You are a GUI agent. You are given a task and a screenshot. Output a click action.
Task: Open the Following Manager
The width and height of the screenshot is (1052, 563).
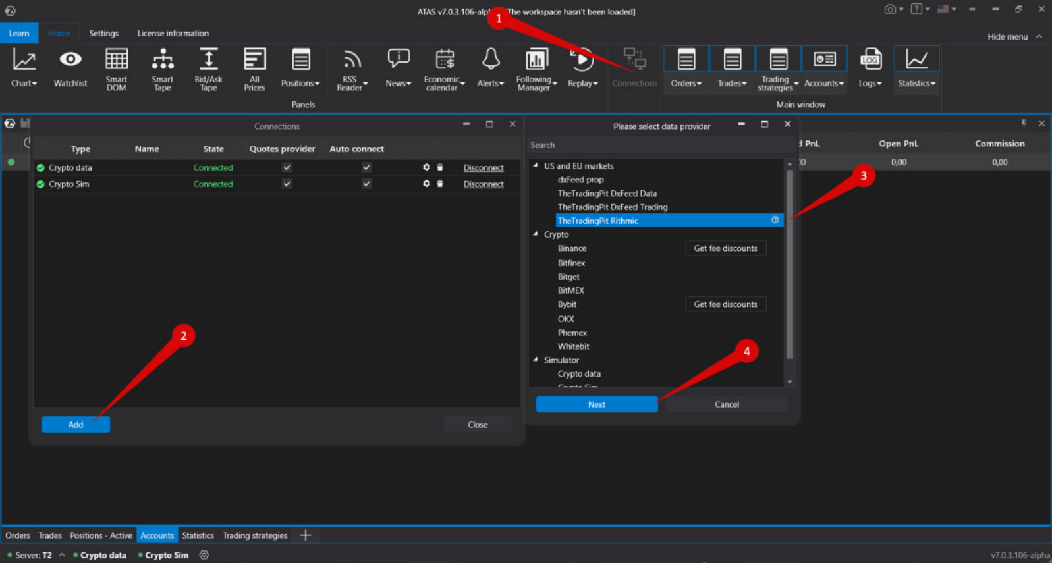(536, 69)
